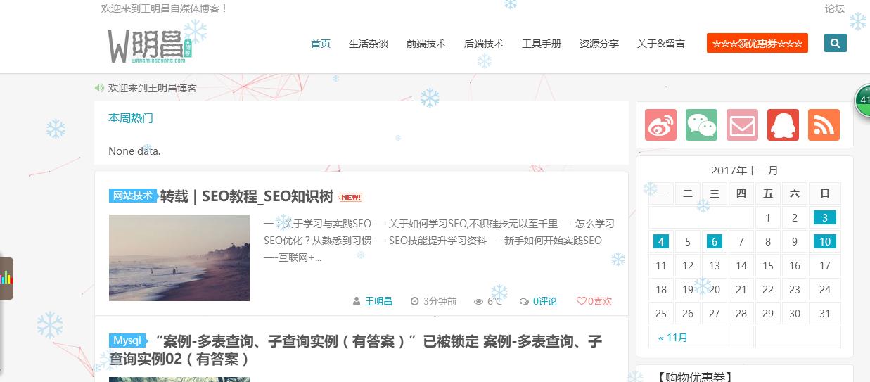Viewport: 870px width, 382px height.
Task: Expand the 工具手册 menu
Action: [542, 44]
